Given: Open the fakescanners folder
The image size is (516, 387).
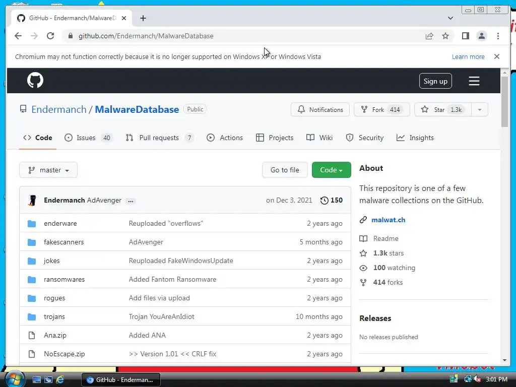Looking at the screenshot, I should pyautogui.click(x=64, y=242).
